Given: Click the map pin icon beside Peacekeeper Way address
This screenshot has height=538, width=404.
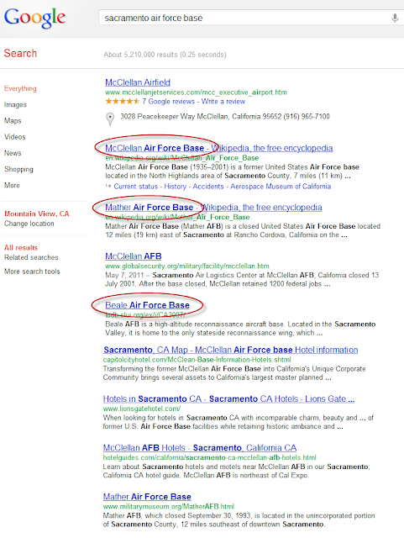Looking at the screenshot, I should coord(110,119).
